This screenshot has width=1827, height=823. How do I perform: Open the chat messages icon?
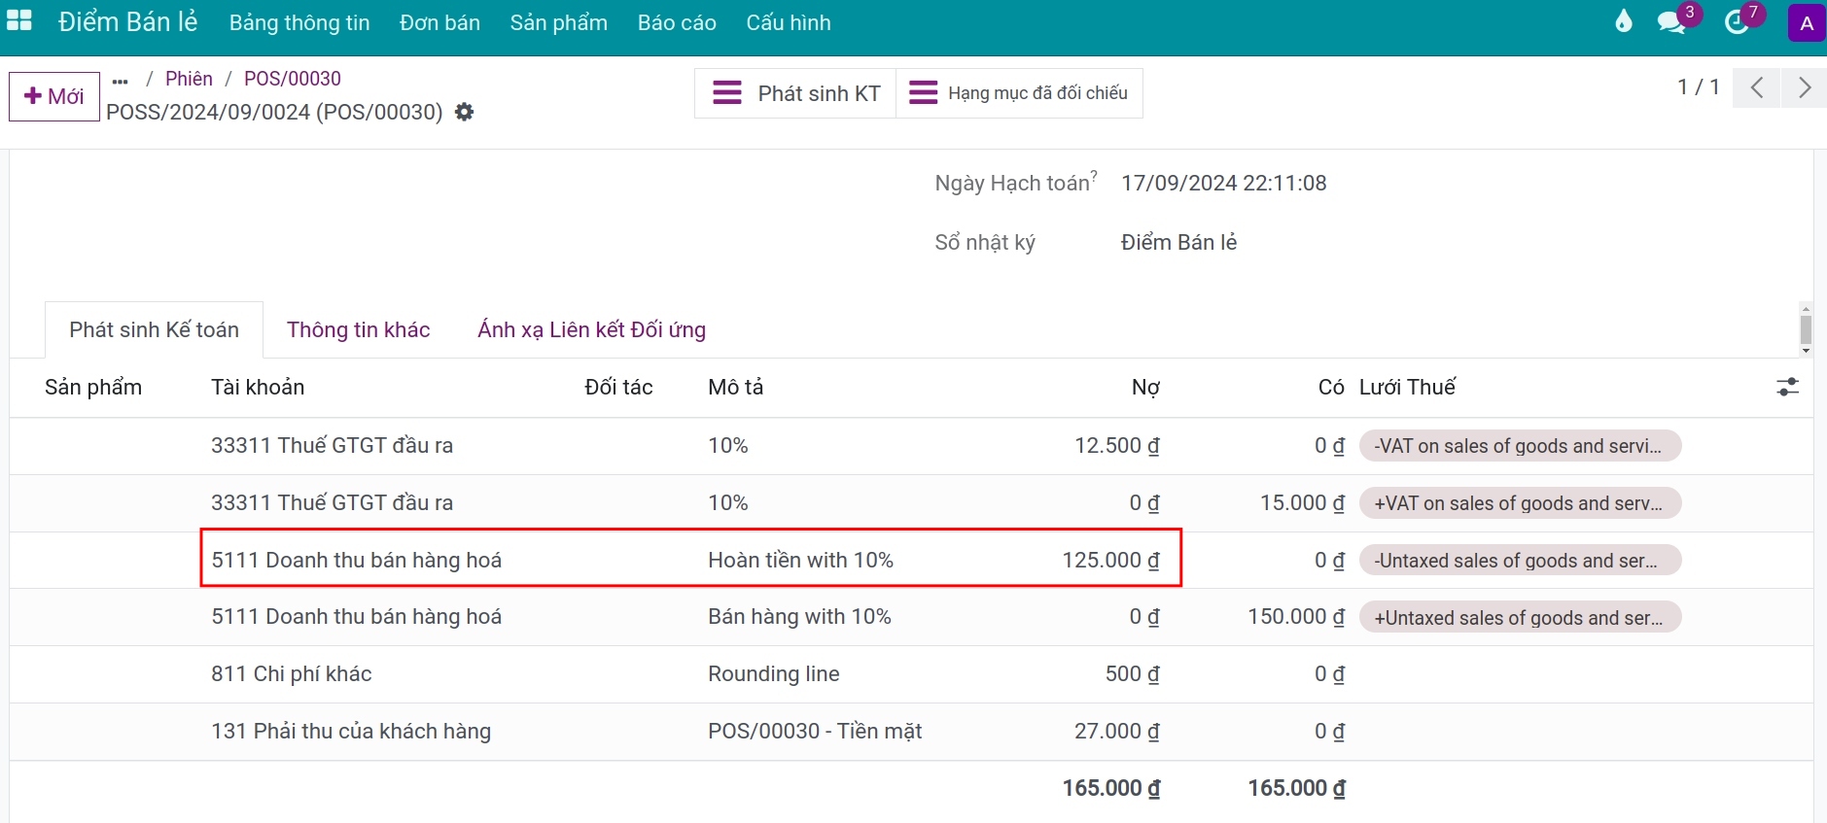(1671, 22)
